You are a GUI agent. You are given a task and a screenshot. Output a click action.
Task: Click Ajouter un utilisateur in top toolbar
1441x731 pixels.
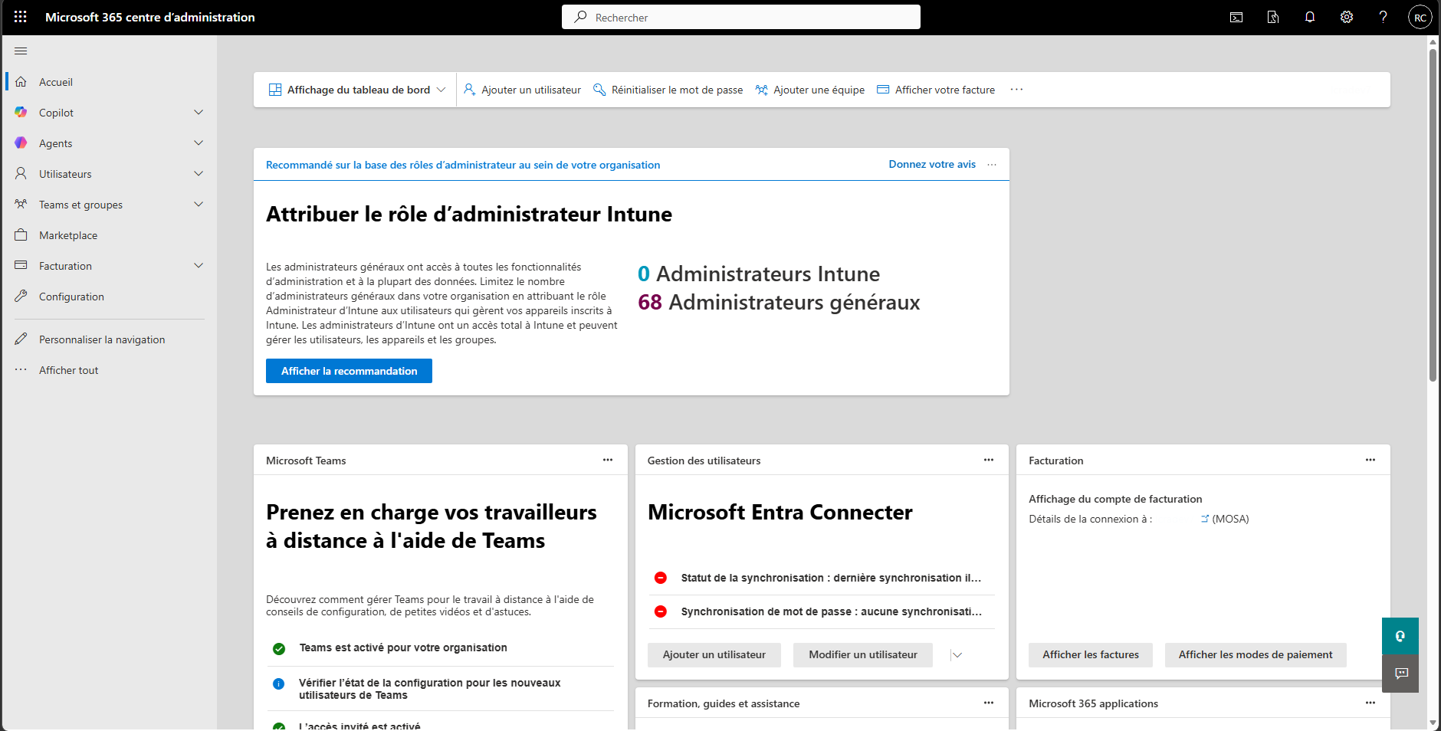523,90
